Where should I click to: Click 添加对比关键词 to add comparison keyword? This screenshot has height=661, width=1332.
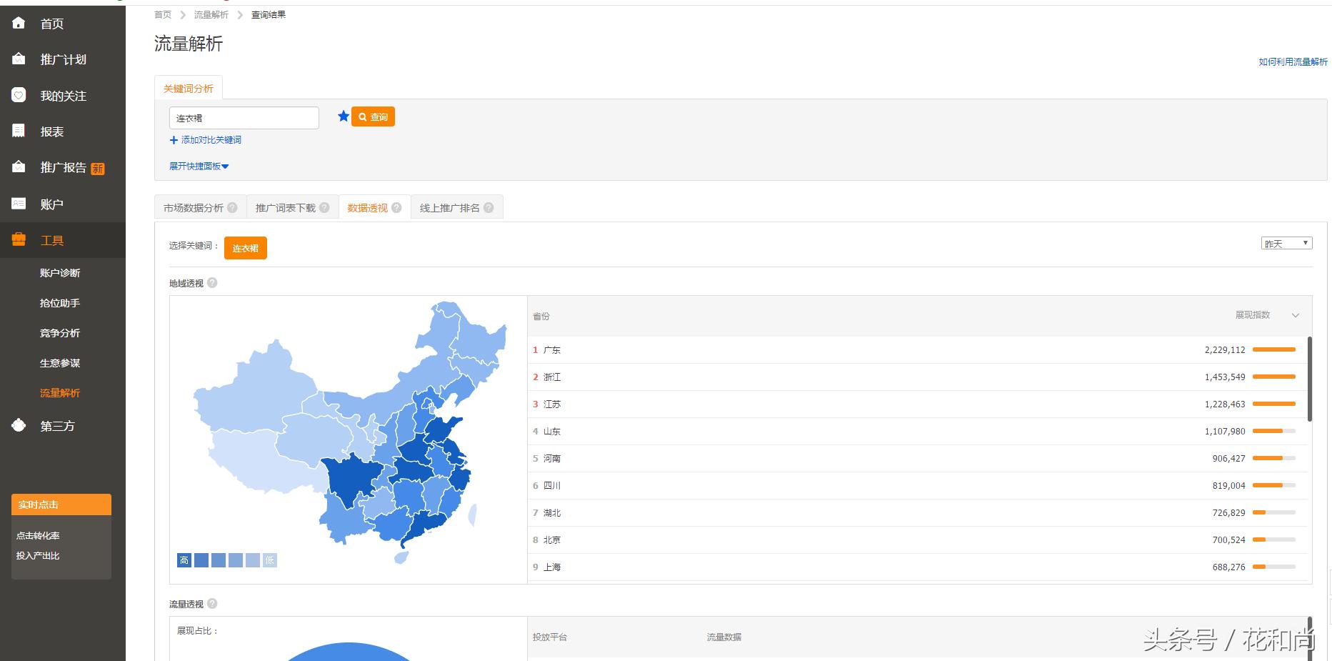[206, 140]
